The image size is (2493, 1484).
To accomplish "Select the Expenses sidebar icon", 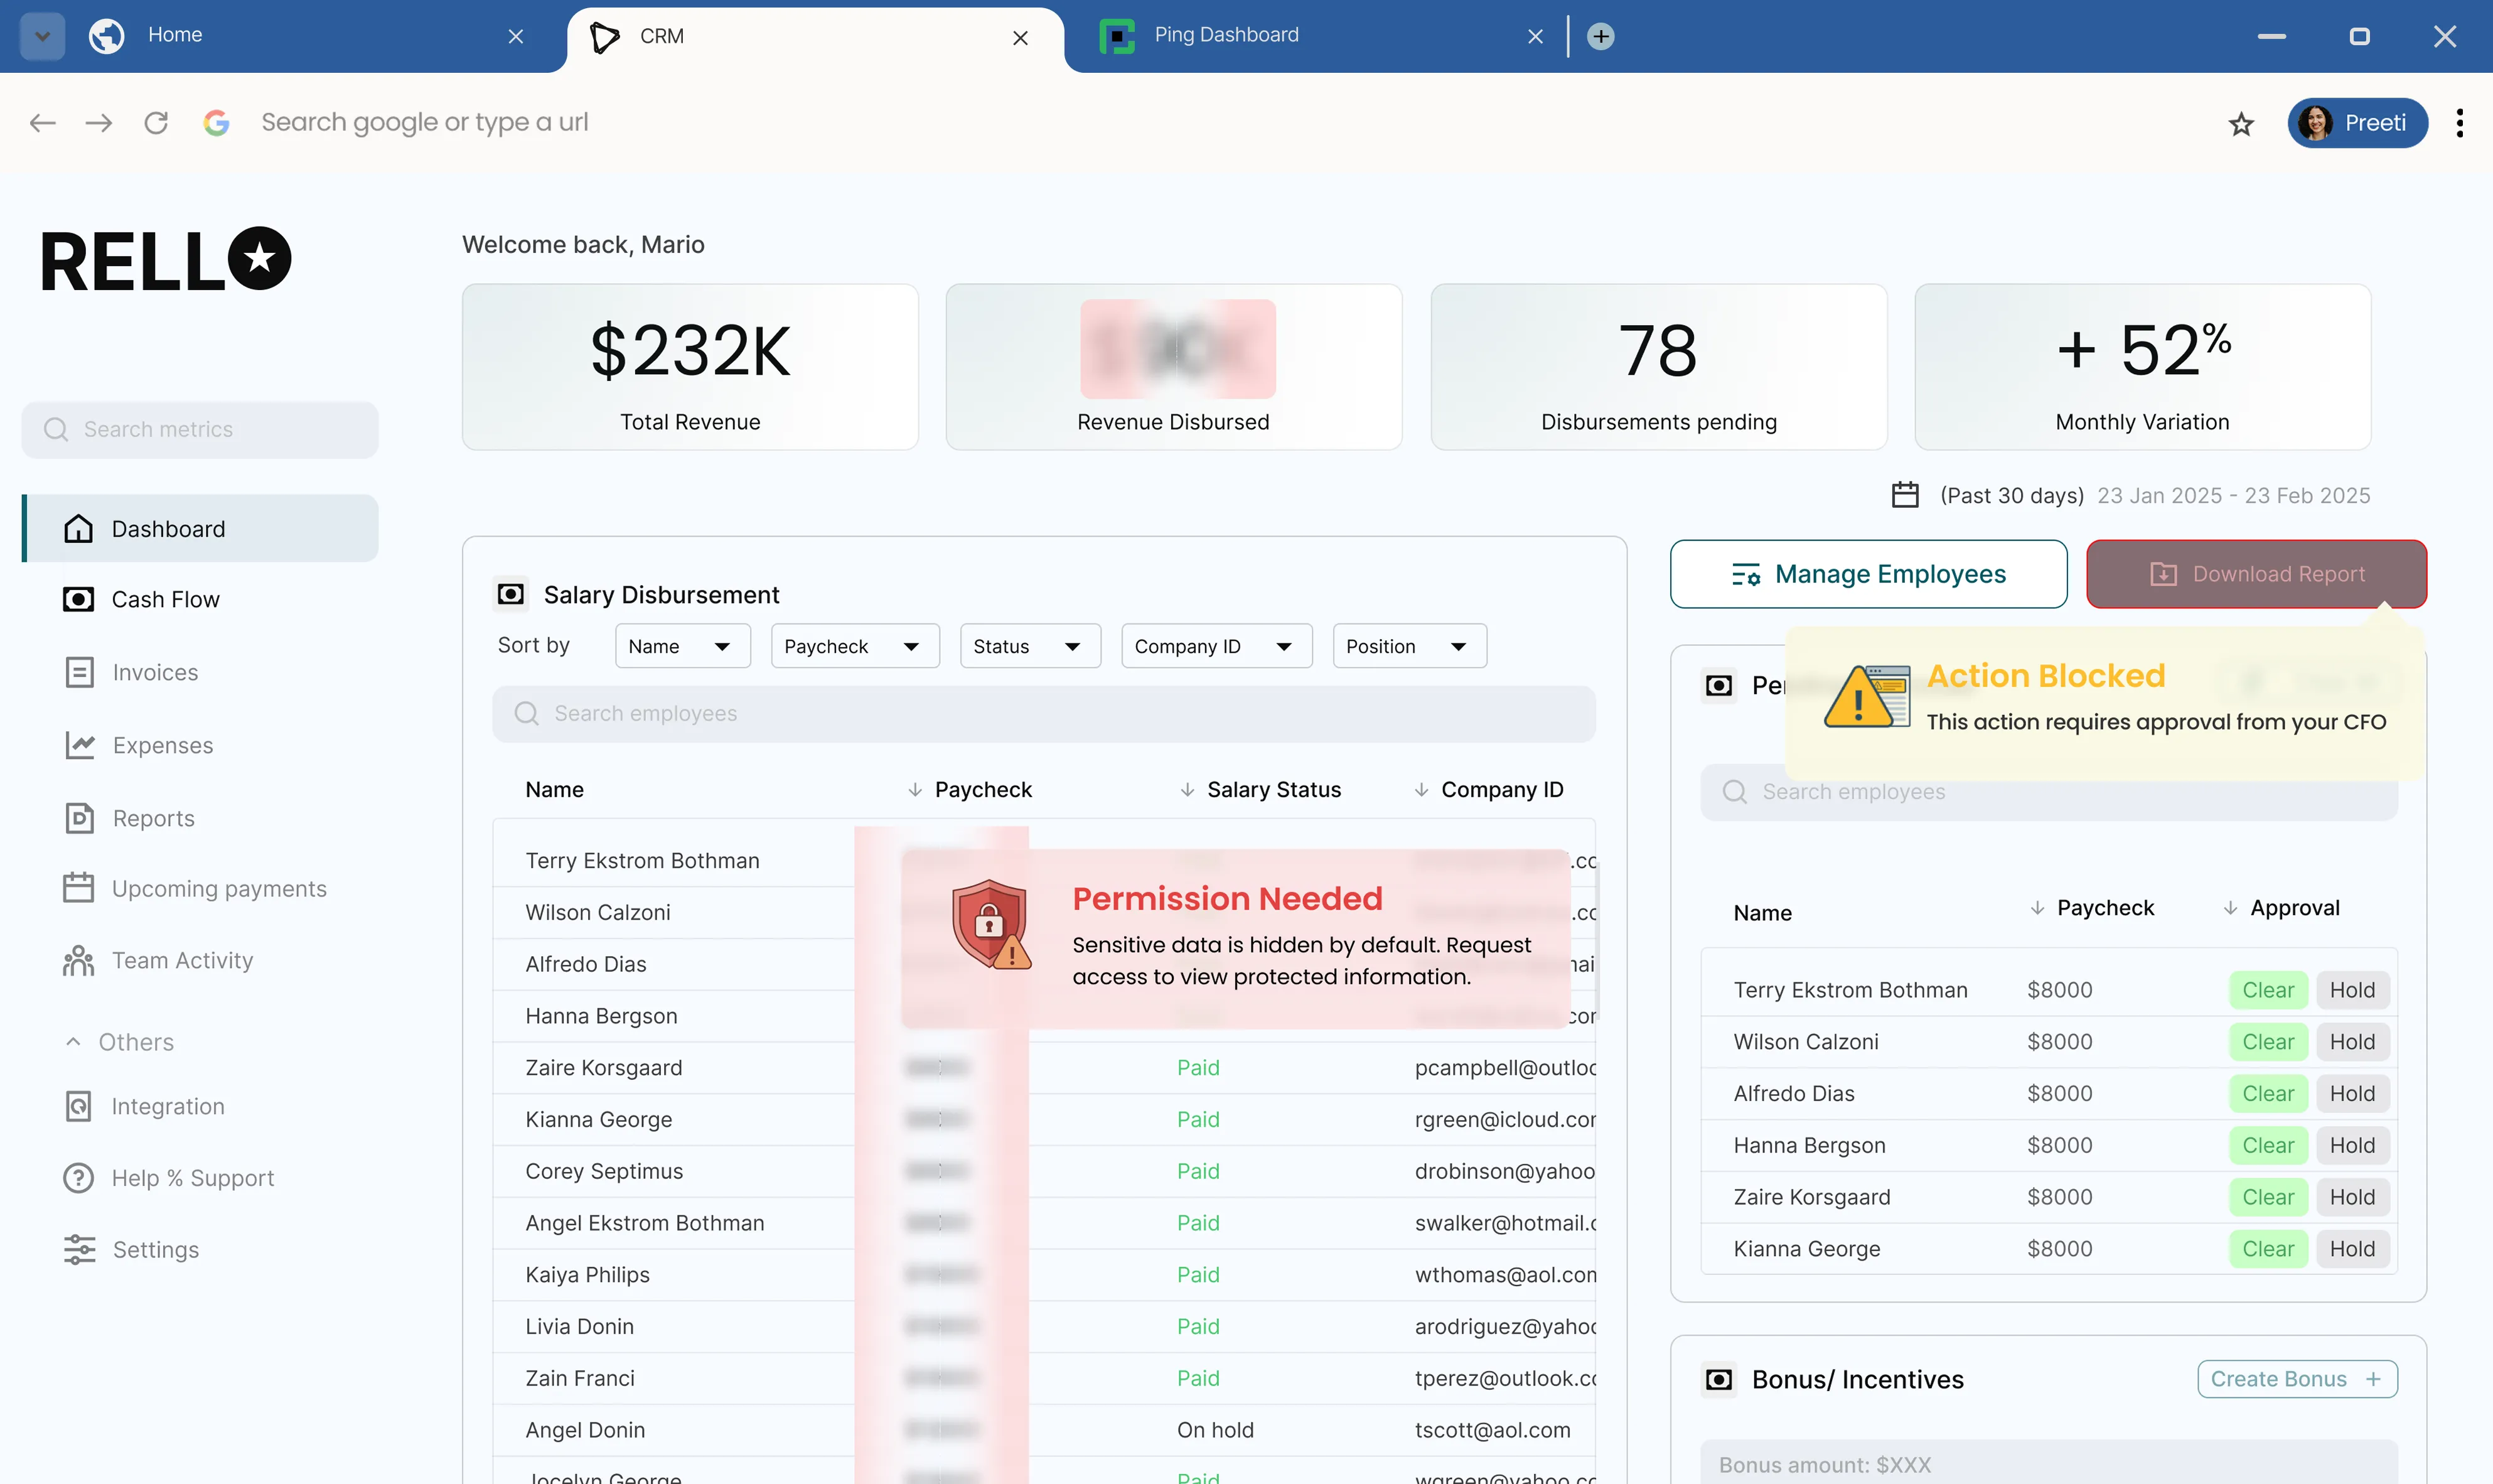I will [79, 745].
